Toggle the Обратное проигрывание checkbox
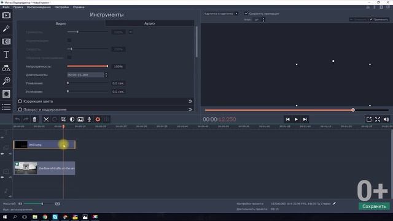 pos(69,58)
